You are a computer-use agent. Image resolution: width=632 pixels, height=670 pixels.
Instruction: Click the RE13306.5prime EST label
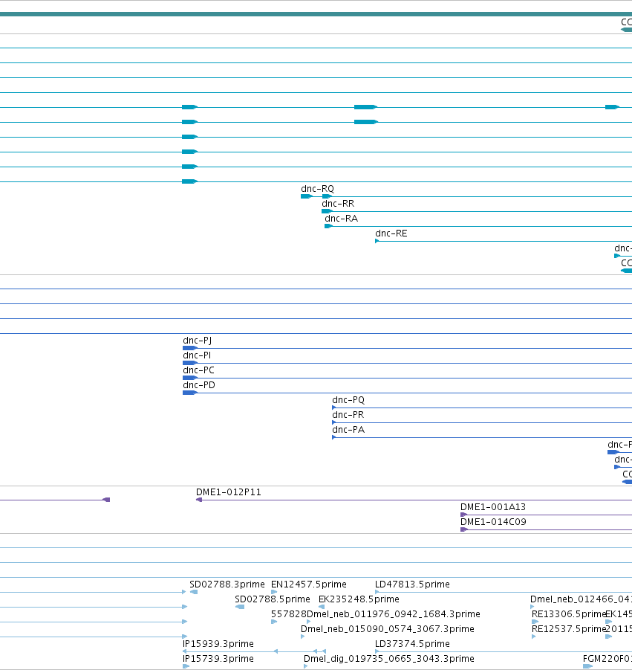pos(569,614)
